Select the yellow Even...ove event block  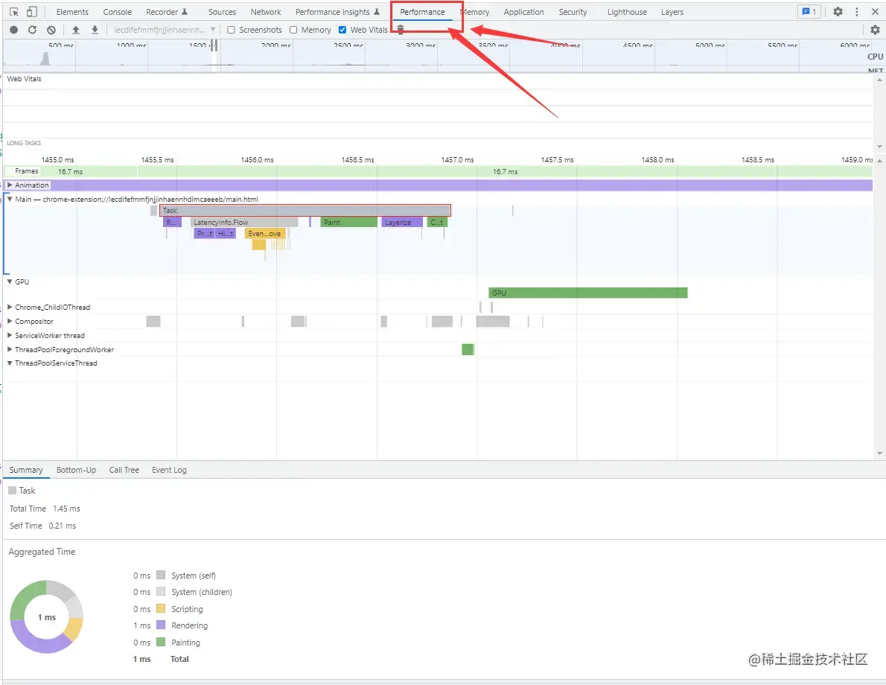click(264, 234)
